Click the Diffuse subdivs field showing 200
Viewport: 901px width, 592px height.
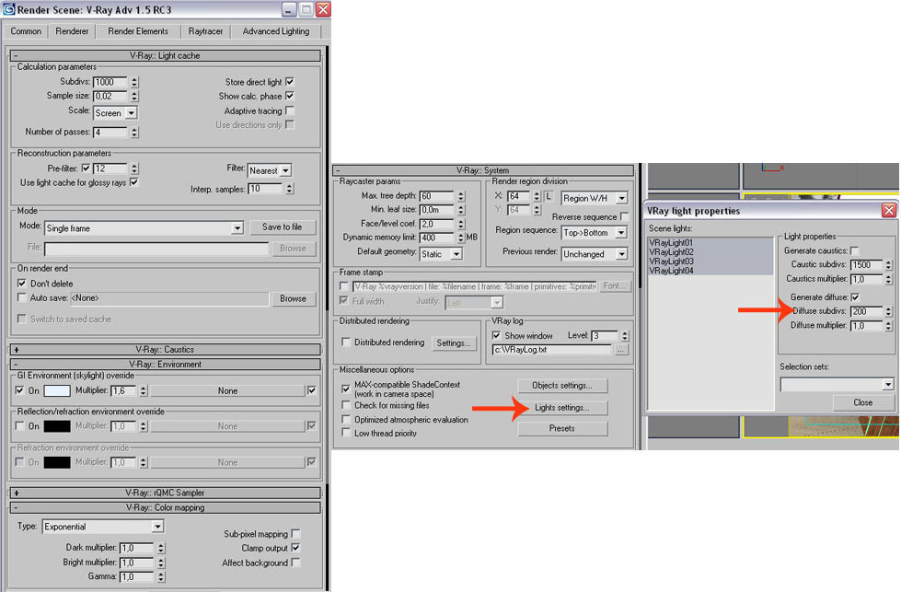click(867, 311)
